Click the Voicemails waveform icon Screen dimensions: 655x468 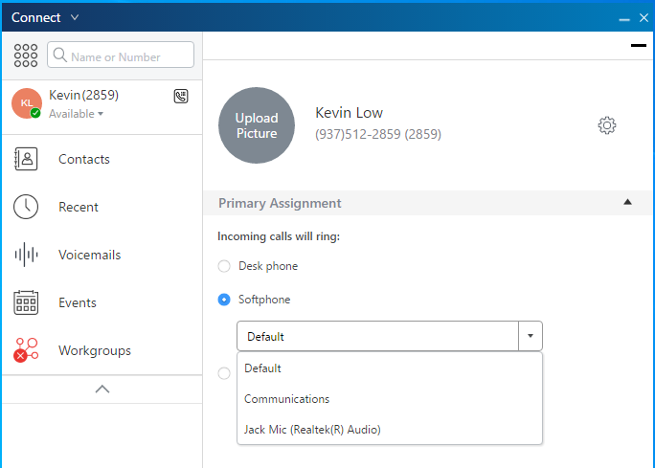click(x=26, y=255)
